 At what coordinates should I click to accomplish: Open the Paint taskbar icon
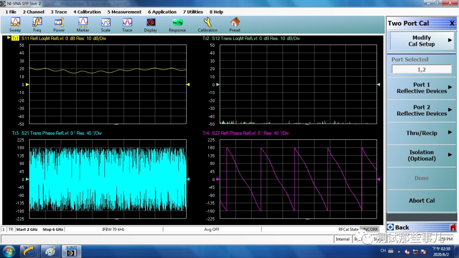pyautogui.click(x=50, y=252)
